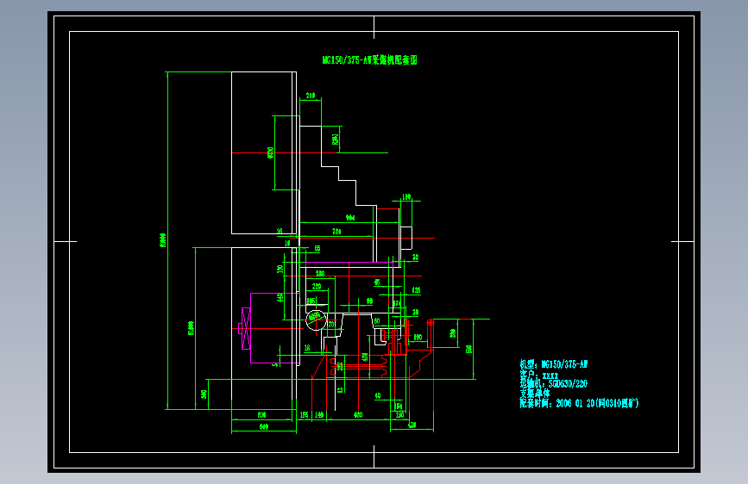Click the drawing title MG150/375-AW at top
748x484 pixels.
pos(370,60)
